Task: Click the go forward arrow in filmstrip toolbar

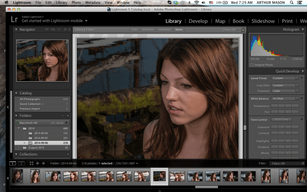Action: [43, 164]
